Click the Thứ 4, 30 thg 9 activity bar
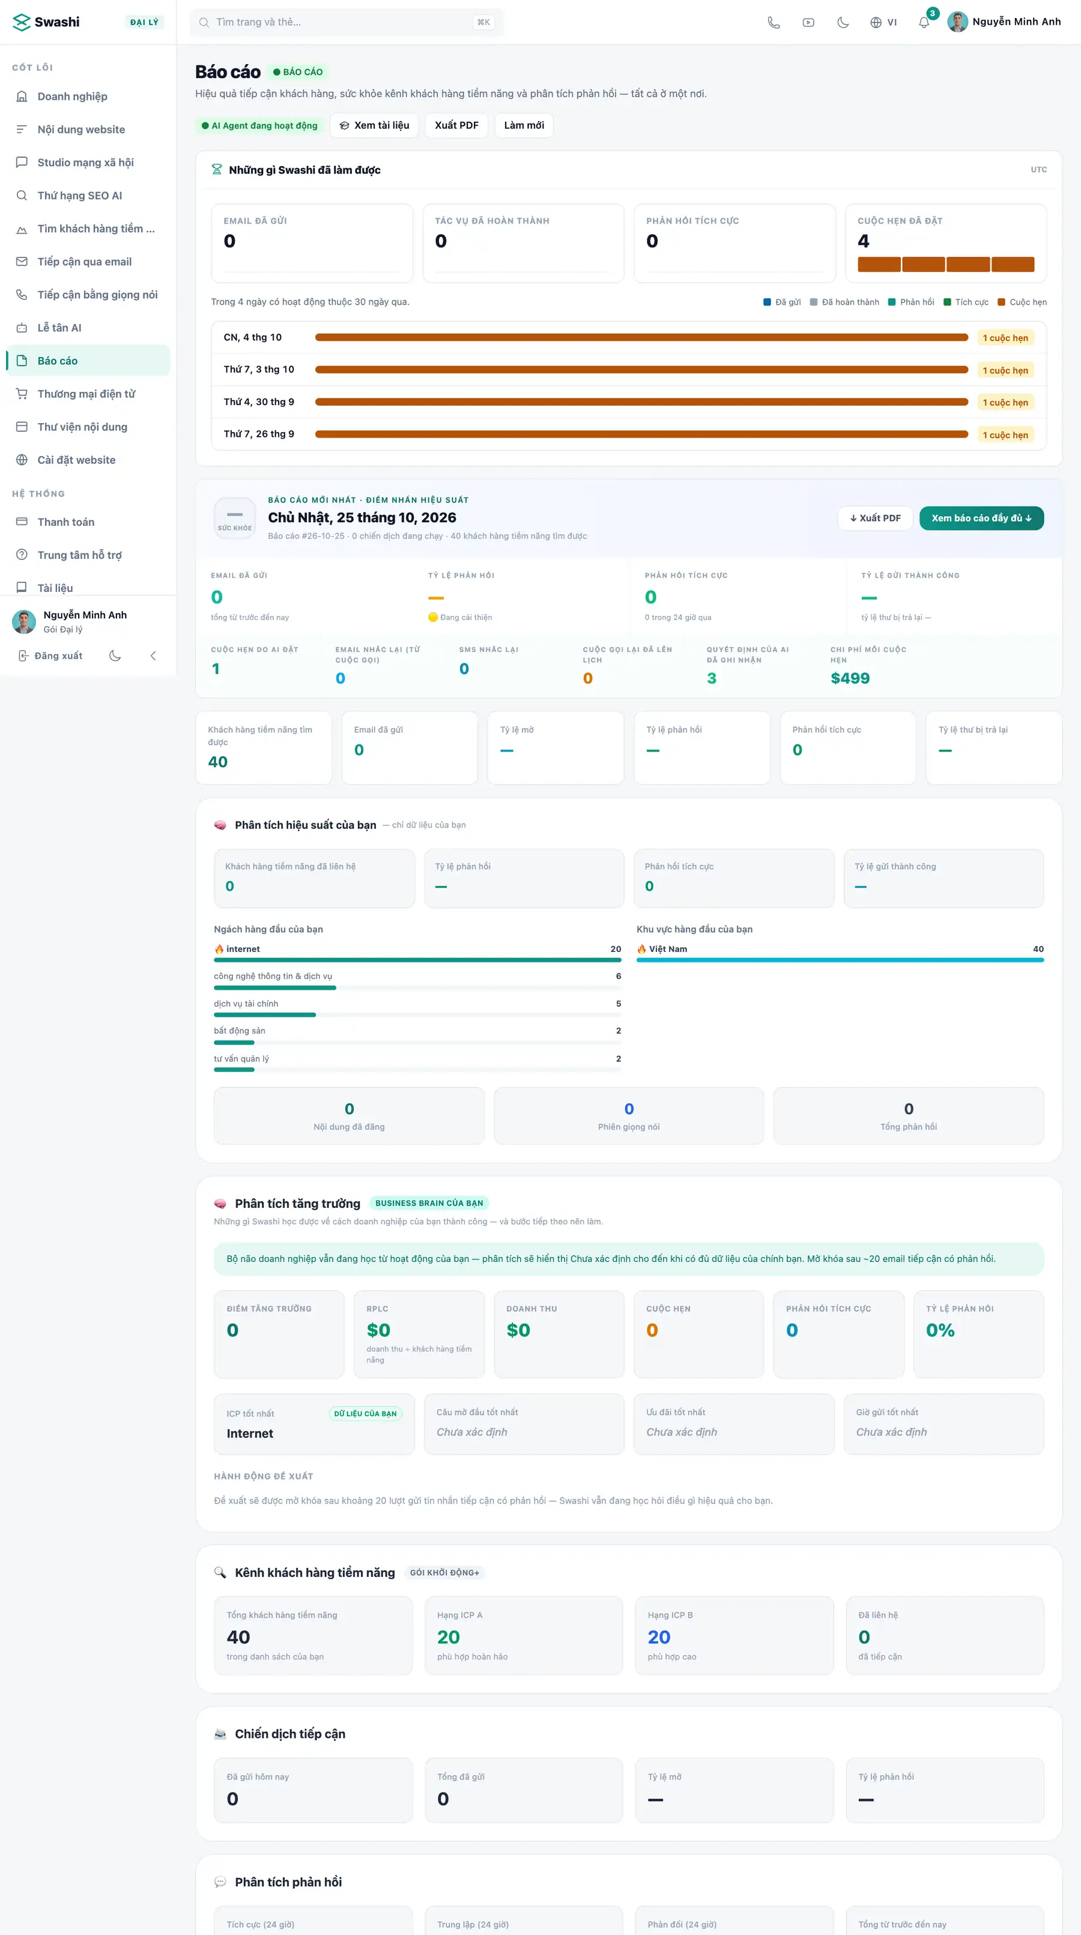The image size is (1081, 1935). point(642,402)
